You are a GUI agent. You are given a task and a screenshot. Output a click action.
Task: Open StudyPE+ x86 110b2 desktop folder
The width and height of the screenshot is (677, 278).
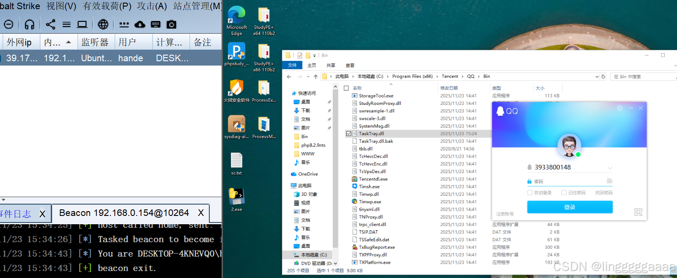pyautogui.click(x=264, y=58)
